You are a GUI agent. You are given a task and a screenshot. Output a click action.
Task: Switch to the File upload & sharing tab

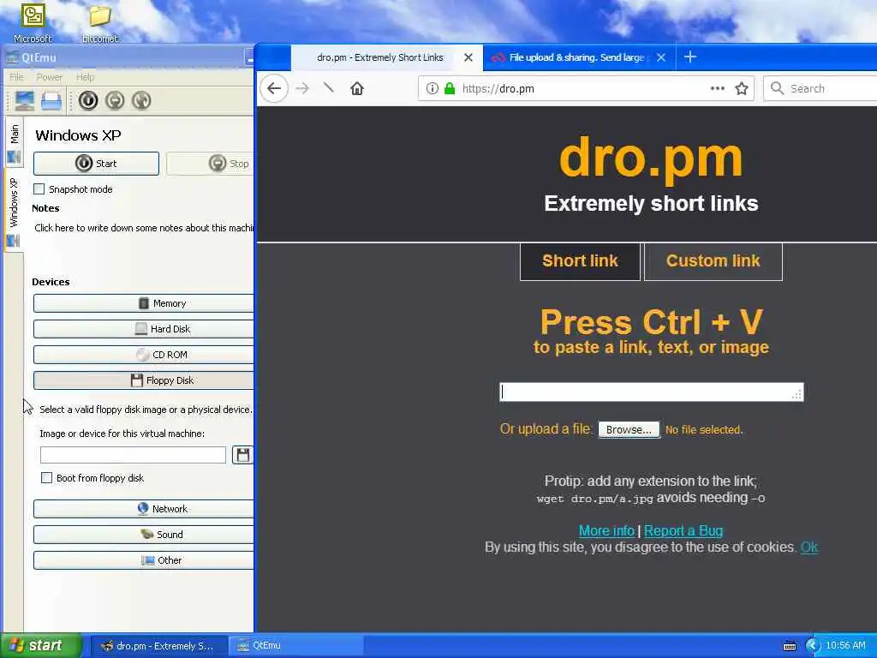(576, 57)
